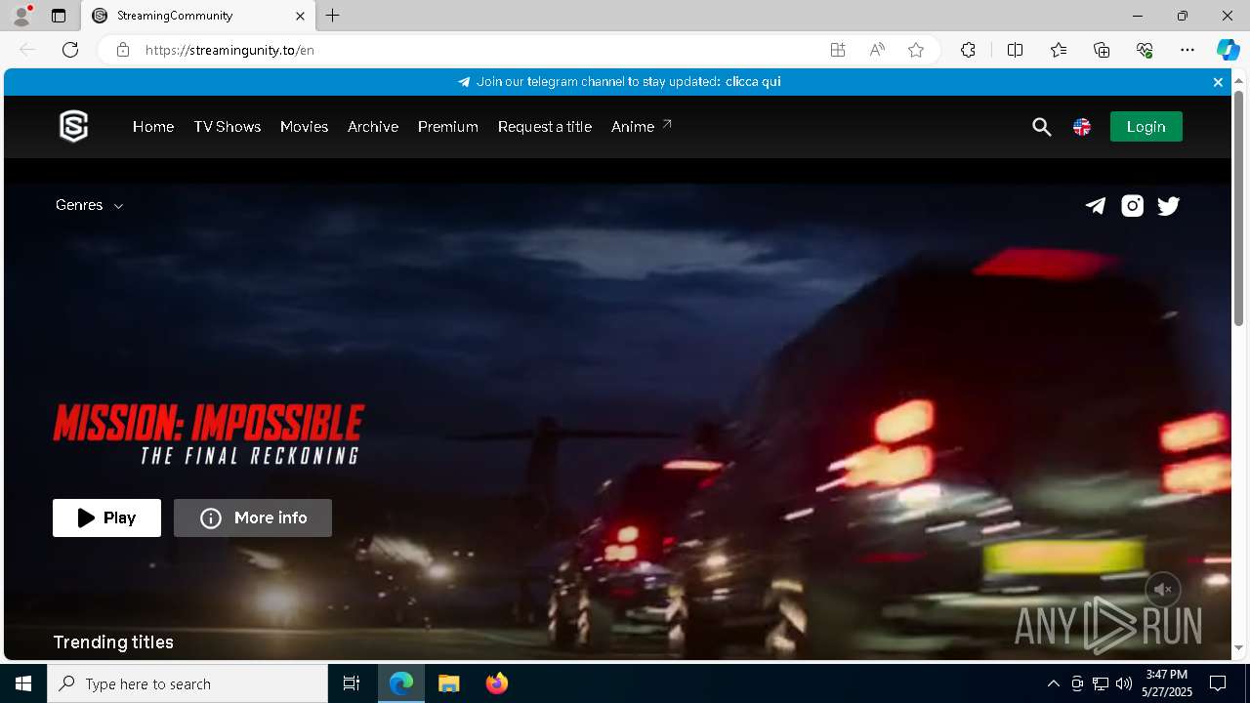
Task: Open the Favorites list icon
Action: click(x=1059, y=50)
